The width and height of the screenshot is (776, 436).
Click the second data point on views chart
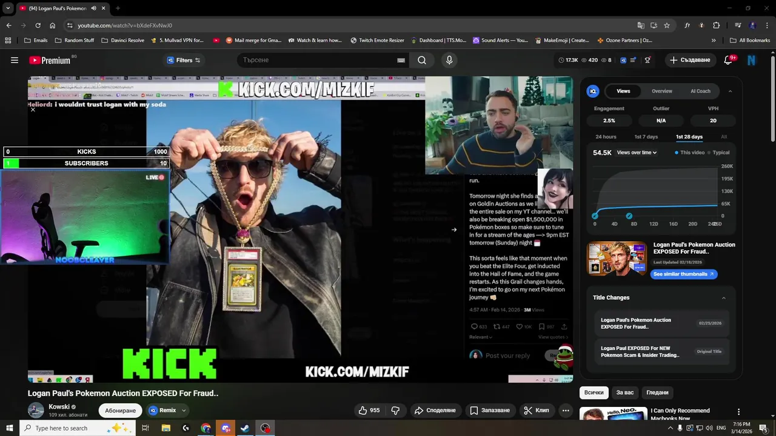(x=629, y=216)
